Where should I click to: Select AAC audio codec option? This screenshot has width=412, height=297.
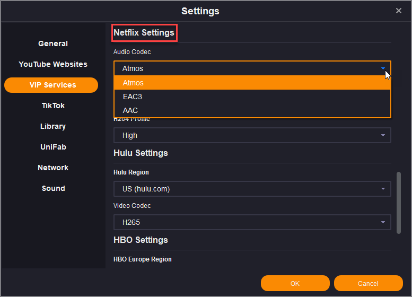(x=252, y=110)
